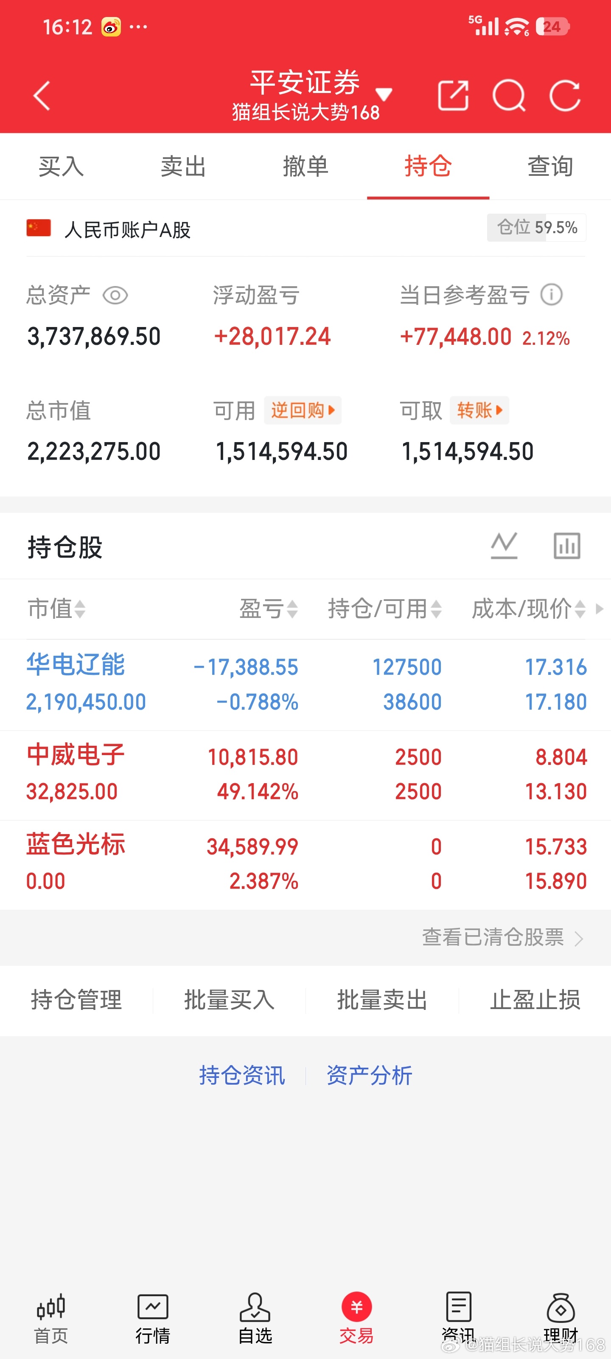Viewport: 611px width, 1359px height.
Task: Open the 蓝色光标 holding row
Action: [306, 865]
